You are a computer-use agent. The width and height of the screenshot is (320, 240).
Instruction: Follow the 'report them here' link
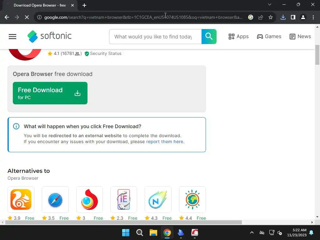(165, 142)
